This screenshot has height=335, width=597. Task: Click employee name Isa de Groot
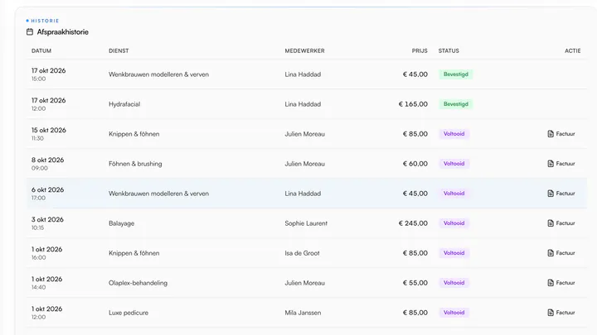[302, 253]
